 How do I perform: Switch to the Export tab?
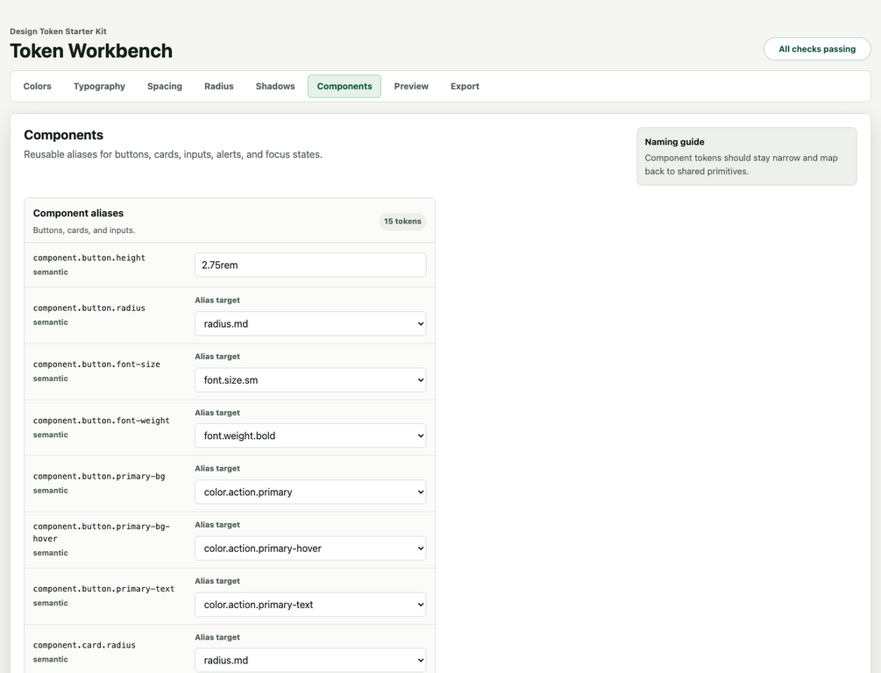pos(465,87)
